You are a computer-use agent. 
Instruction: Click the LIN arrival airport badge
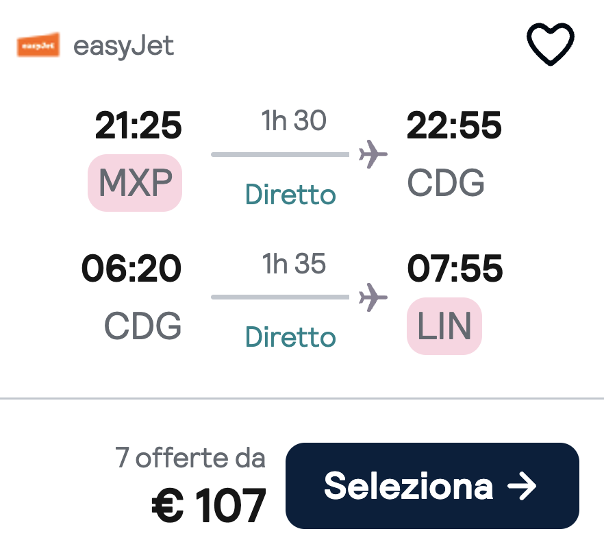tap(444, 326)
